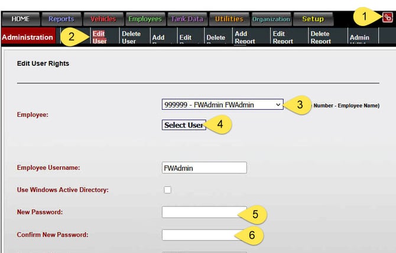Open the Vehicles menu
This screenshot has height=253, width=396.
point(103,19)
